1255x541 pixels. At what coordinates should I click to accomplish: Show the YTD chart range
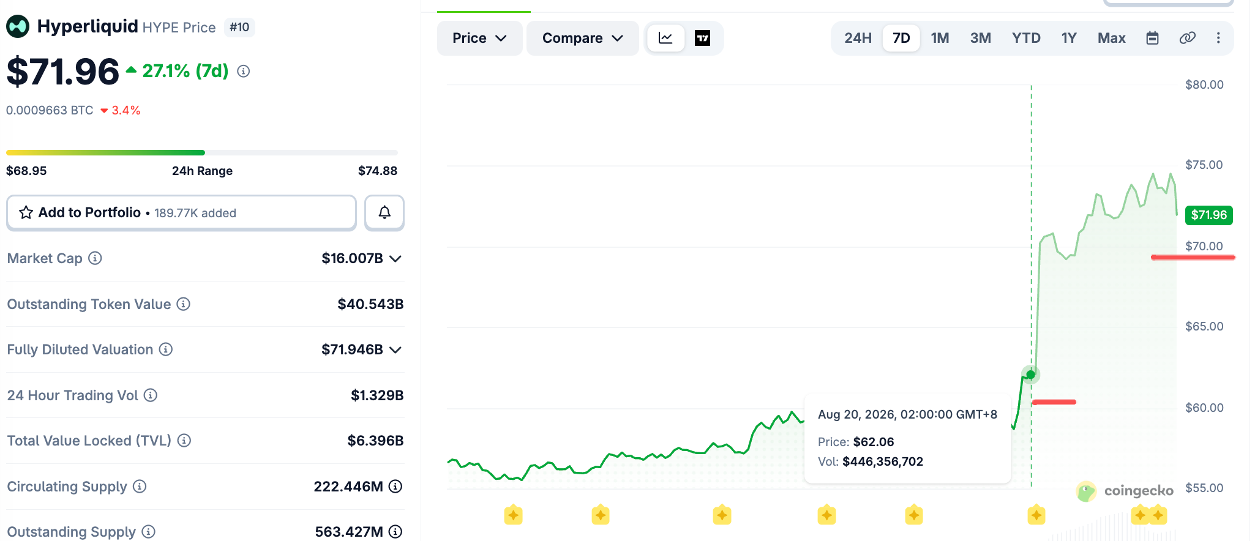pos(1026,38)
